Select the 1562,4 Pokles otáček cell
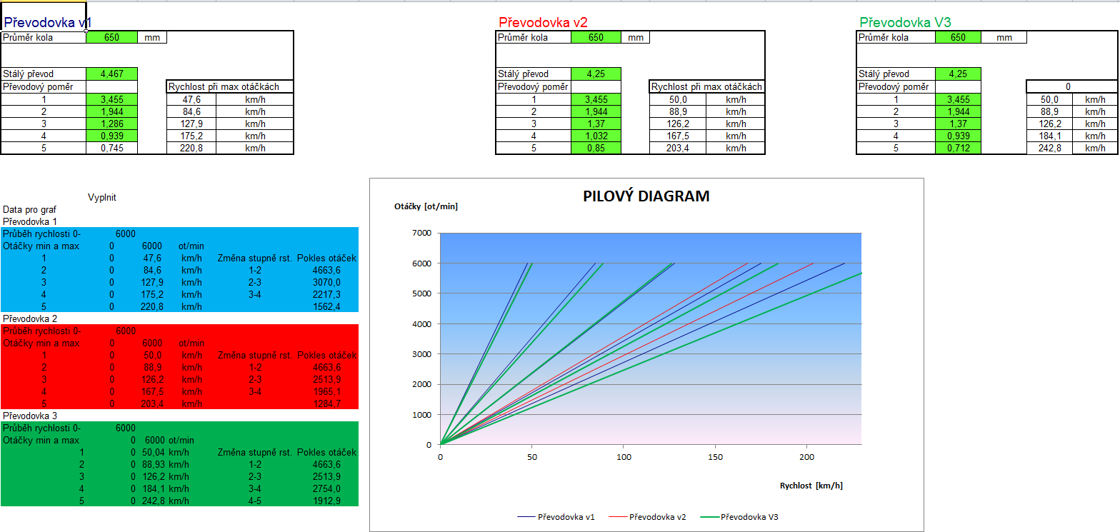1120x532 pixels. pyautogui.click(x=326, y=307)
